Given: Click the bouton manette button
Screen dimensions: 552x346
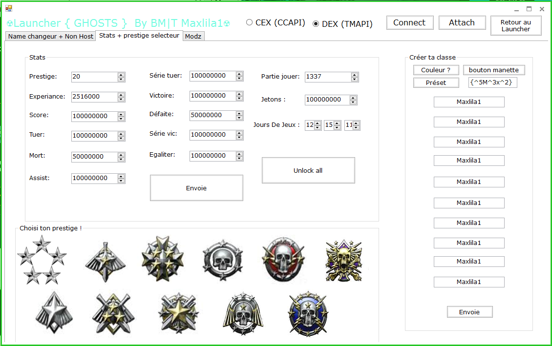Looking at the screenshot, I should [x=494, y=70].
